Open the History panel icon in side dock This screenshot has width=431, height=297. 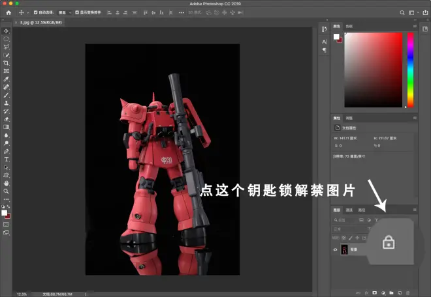(x=325, y=29)
